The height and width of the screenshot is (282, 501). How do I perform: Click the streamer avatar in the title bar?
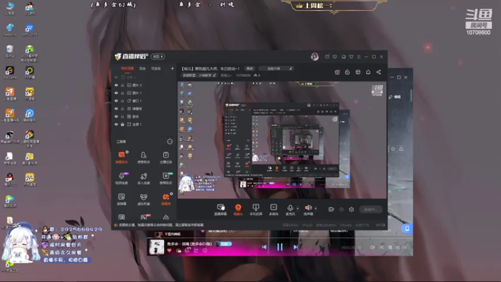315,56
